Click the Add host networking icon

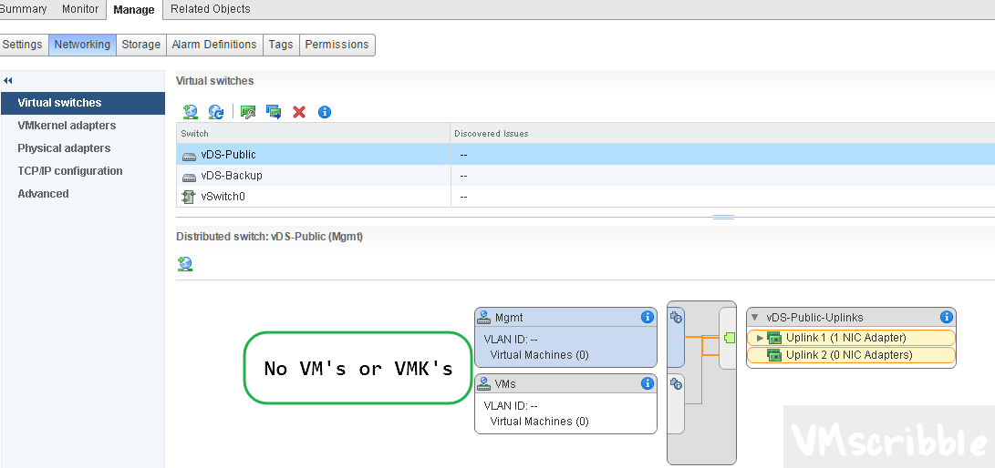click(190, 112)
